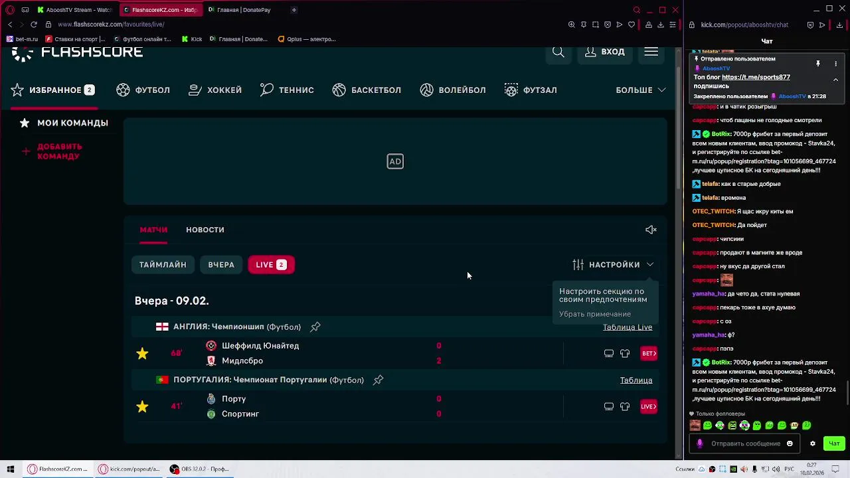Click the shirt lineup icon on the Sheffield match

point(625,353)
